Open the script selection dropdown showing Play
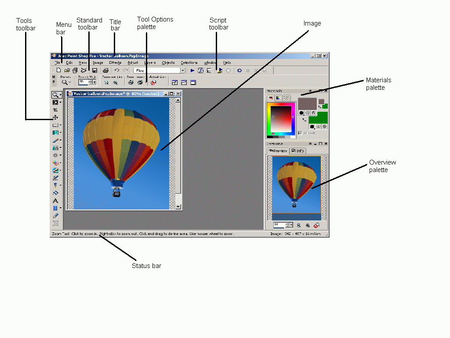450x338 pixels. pyautogui.click(x=183, y=70)
